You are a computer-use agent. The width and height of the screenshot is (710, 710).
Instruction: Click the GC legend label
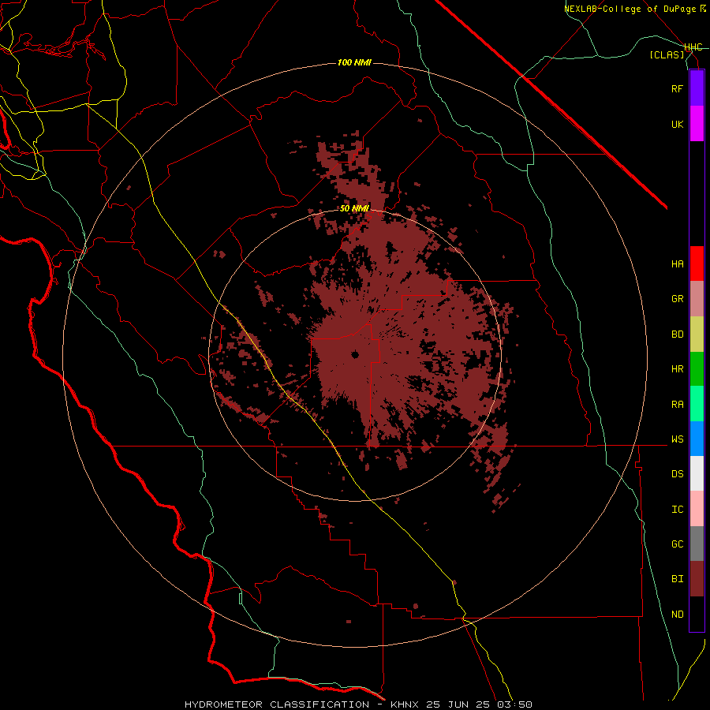pos(677,544)
